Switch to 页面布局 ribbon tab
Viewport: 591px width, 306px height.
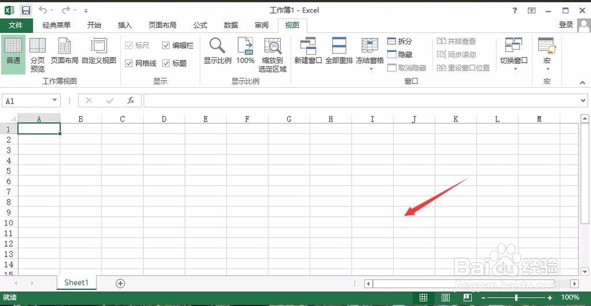[163, 25]
